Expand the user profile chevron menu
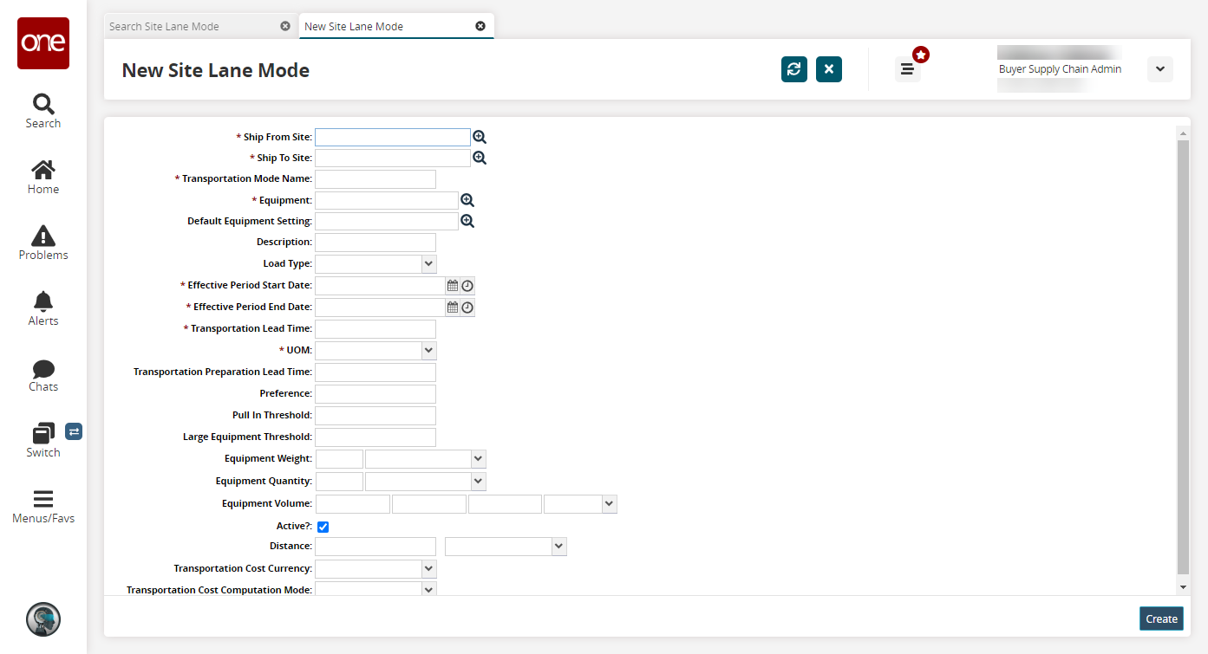 click(x=1159, y=69)
